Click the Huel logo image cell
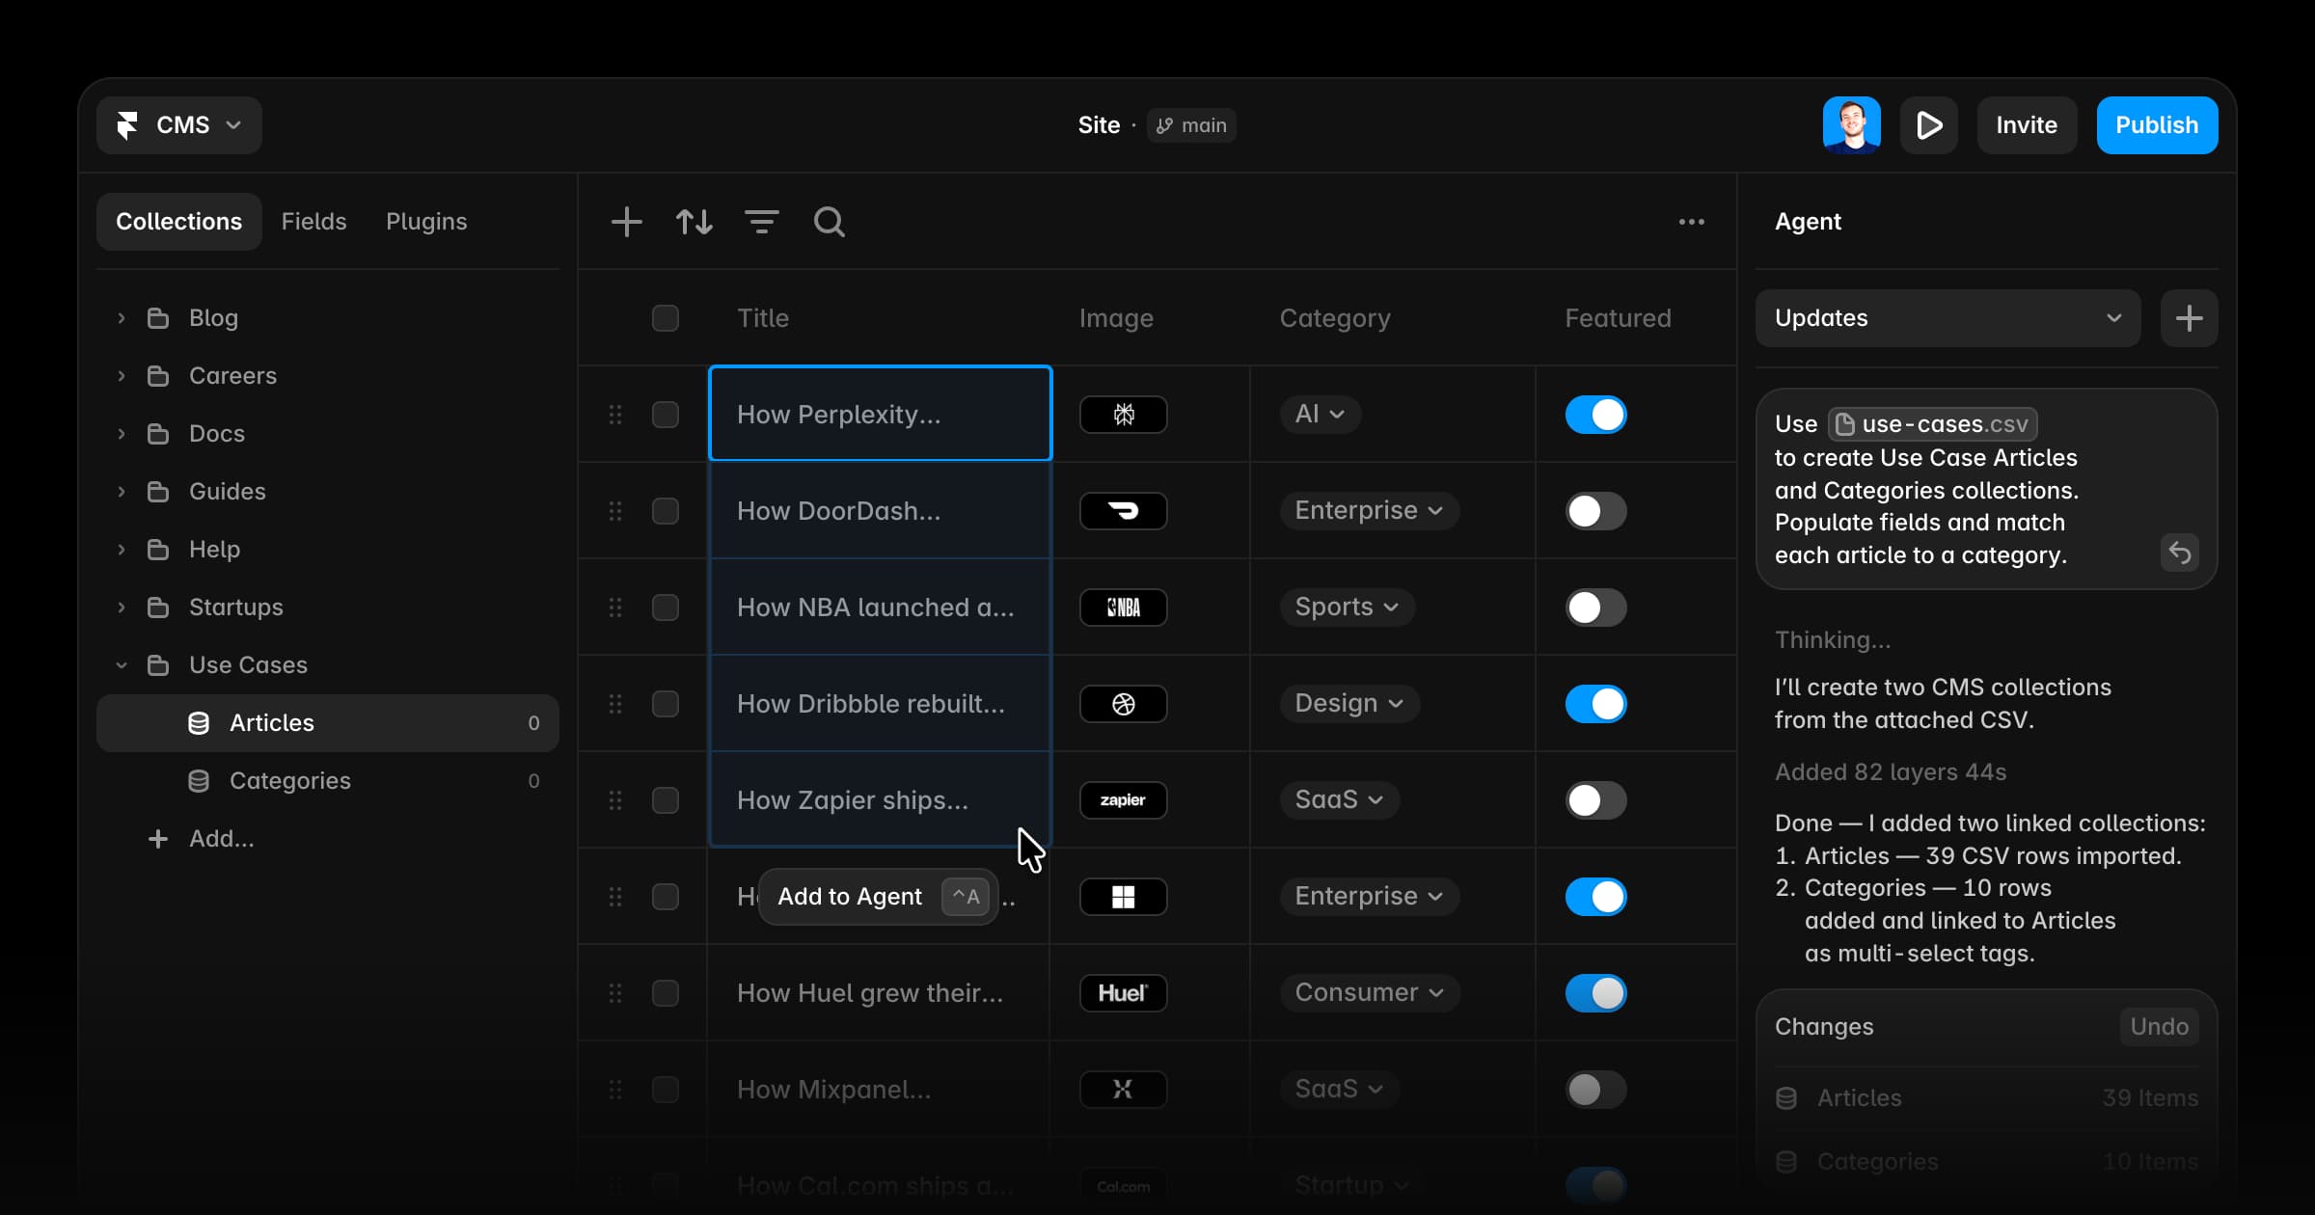This screenshot has height=1215, width=2315. click(x=1124, y=993)
